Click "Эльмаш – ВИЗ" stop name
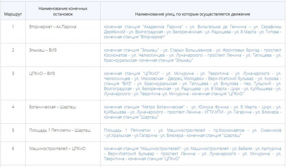286x167 pixels. [x=43, y=50]
